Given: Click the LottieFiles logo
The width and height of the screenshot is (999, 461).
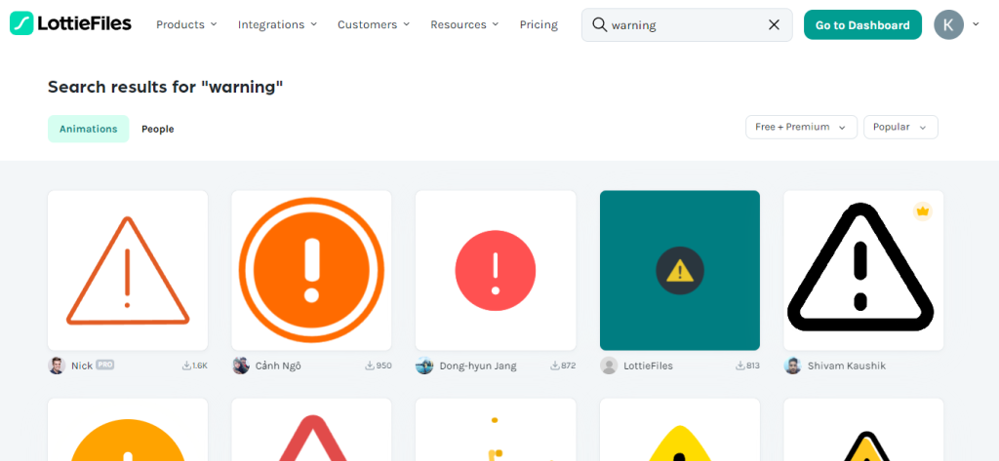Looking at the screenshot, I should (70, 24).
